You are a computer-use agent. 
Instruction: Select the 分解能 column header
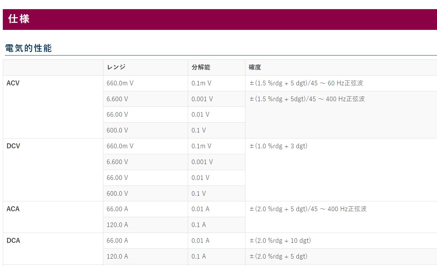(x=201, y=67)
